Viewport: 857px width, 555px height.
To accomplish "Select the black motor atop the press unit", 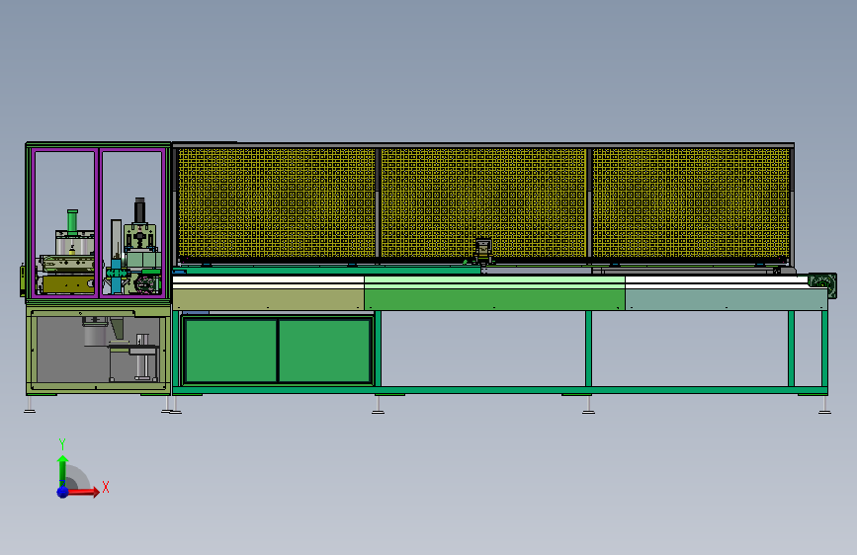I will tap(140, 210).
